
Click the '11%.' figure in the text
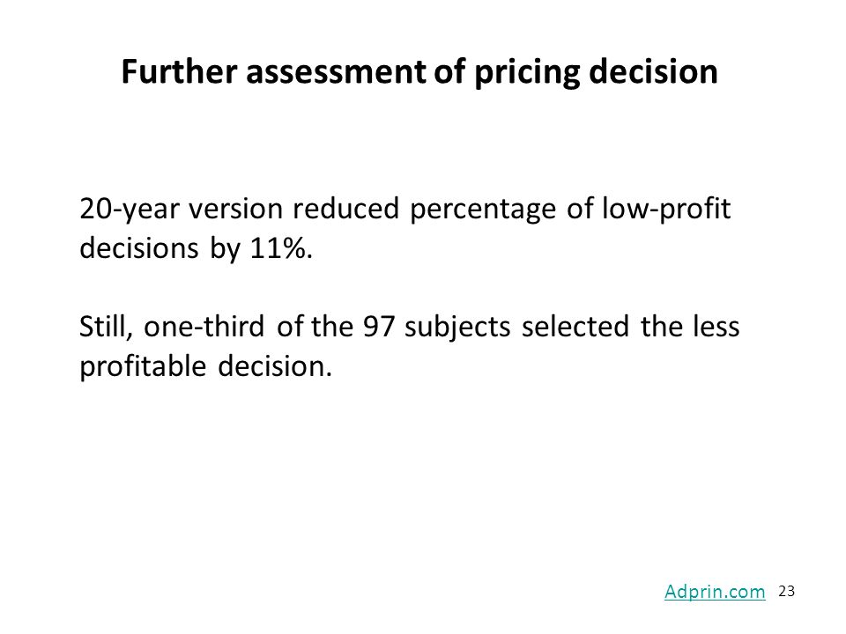[x=281, y=248]
